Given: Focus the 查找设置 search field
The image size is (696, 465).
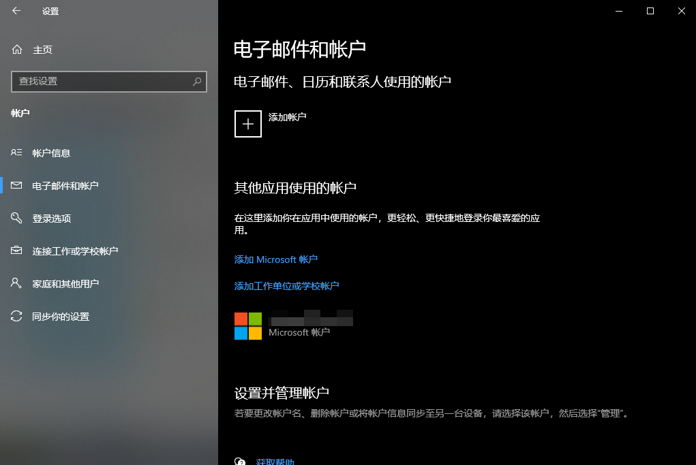Looking at the screenshot, I should pos(109,82).
